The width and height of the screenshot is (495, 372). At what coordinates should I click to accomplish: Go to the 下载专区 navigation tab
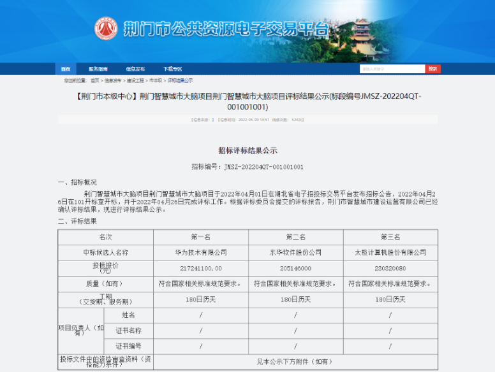pos(172,69)
